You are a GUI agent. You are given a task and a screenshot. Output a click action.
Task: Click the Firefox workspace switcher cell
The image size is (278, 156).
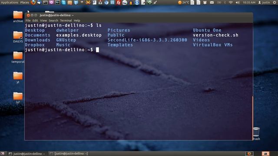(x=249, y=154)
